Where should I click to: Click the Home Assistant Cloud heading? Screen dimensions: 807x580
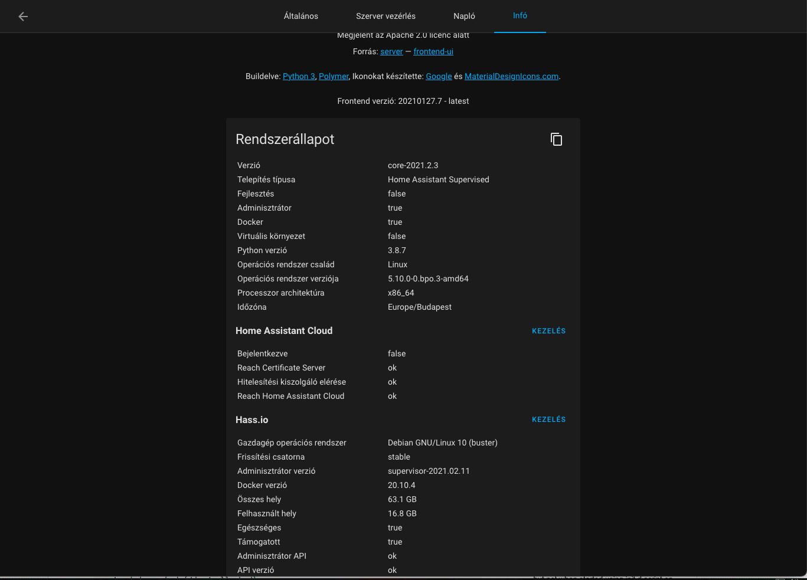284,330
